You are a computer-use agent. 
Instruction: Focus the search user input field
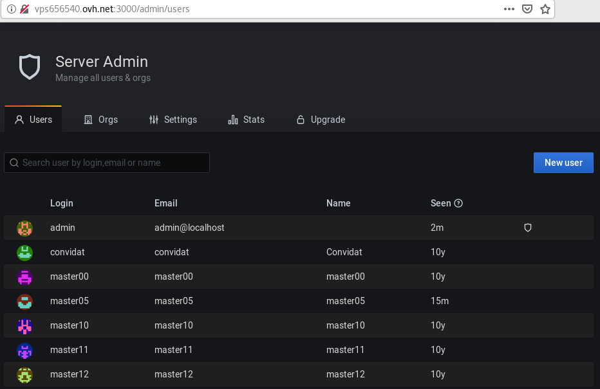coord(107,163)
